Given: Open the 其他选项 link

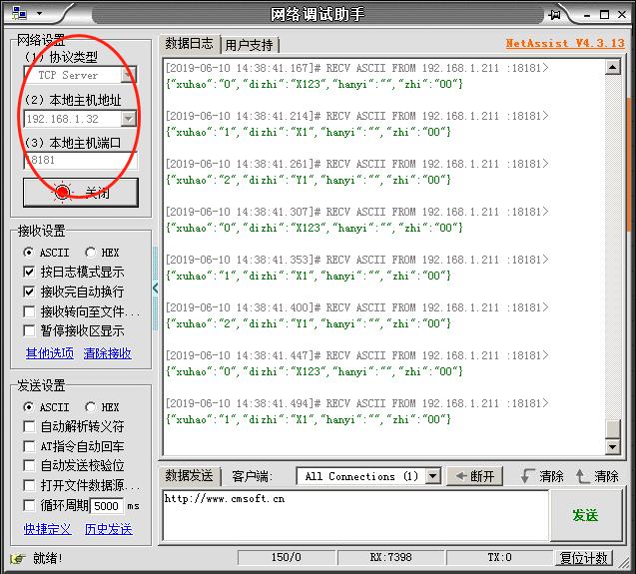Looking at the screenshot, I should pyautogui.click(x=50, y=353).
